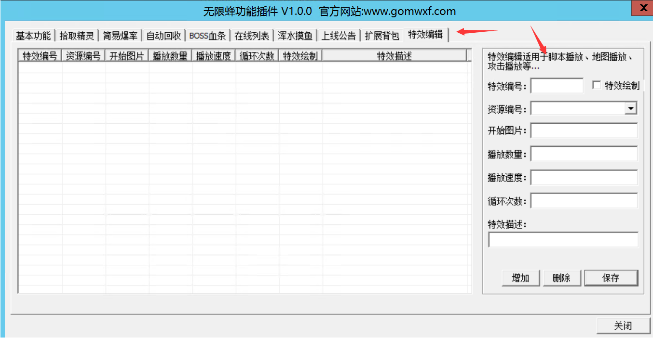The image size is (653, 338).
Task: Click the 开始图片 text field
Action: pyautogui.click(x=584, y=130)
